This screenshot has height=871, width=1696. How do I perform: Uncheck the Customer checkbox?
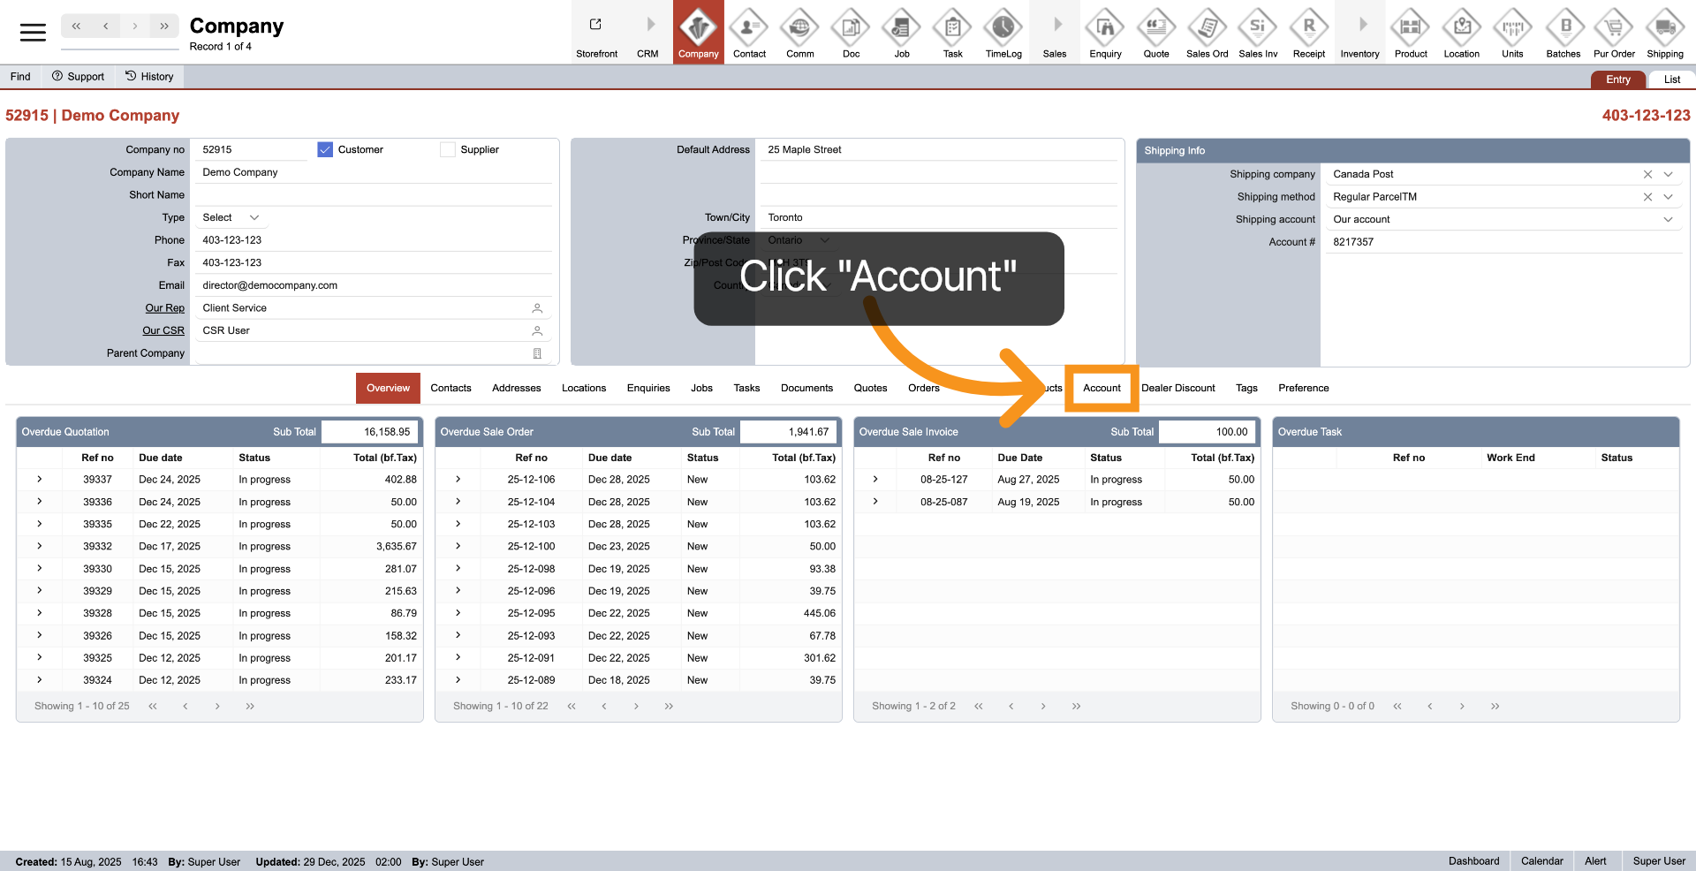325,150
